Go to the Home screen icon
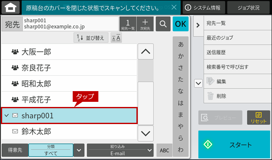The image size is (272, 160). [11, 7]
